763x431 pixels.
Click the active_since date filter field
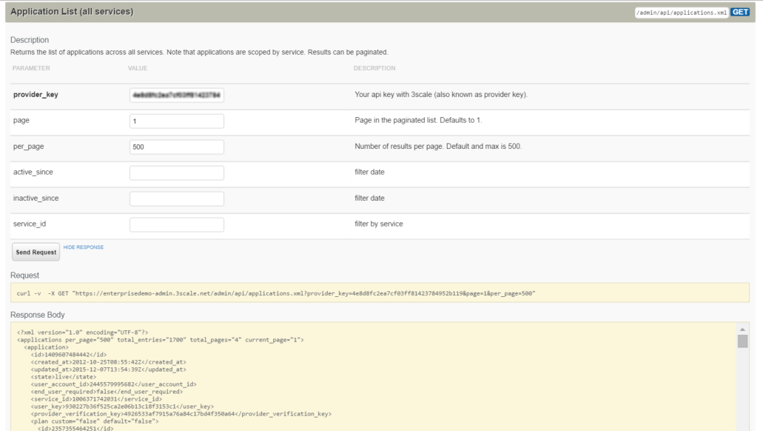coord(176,173)
